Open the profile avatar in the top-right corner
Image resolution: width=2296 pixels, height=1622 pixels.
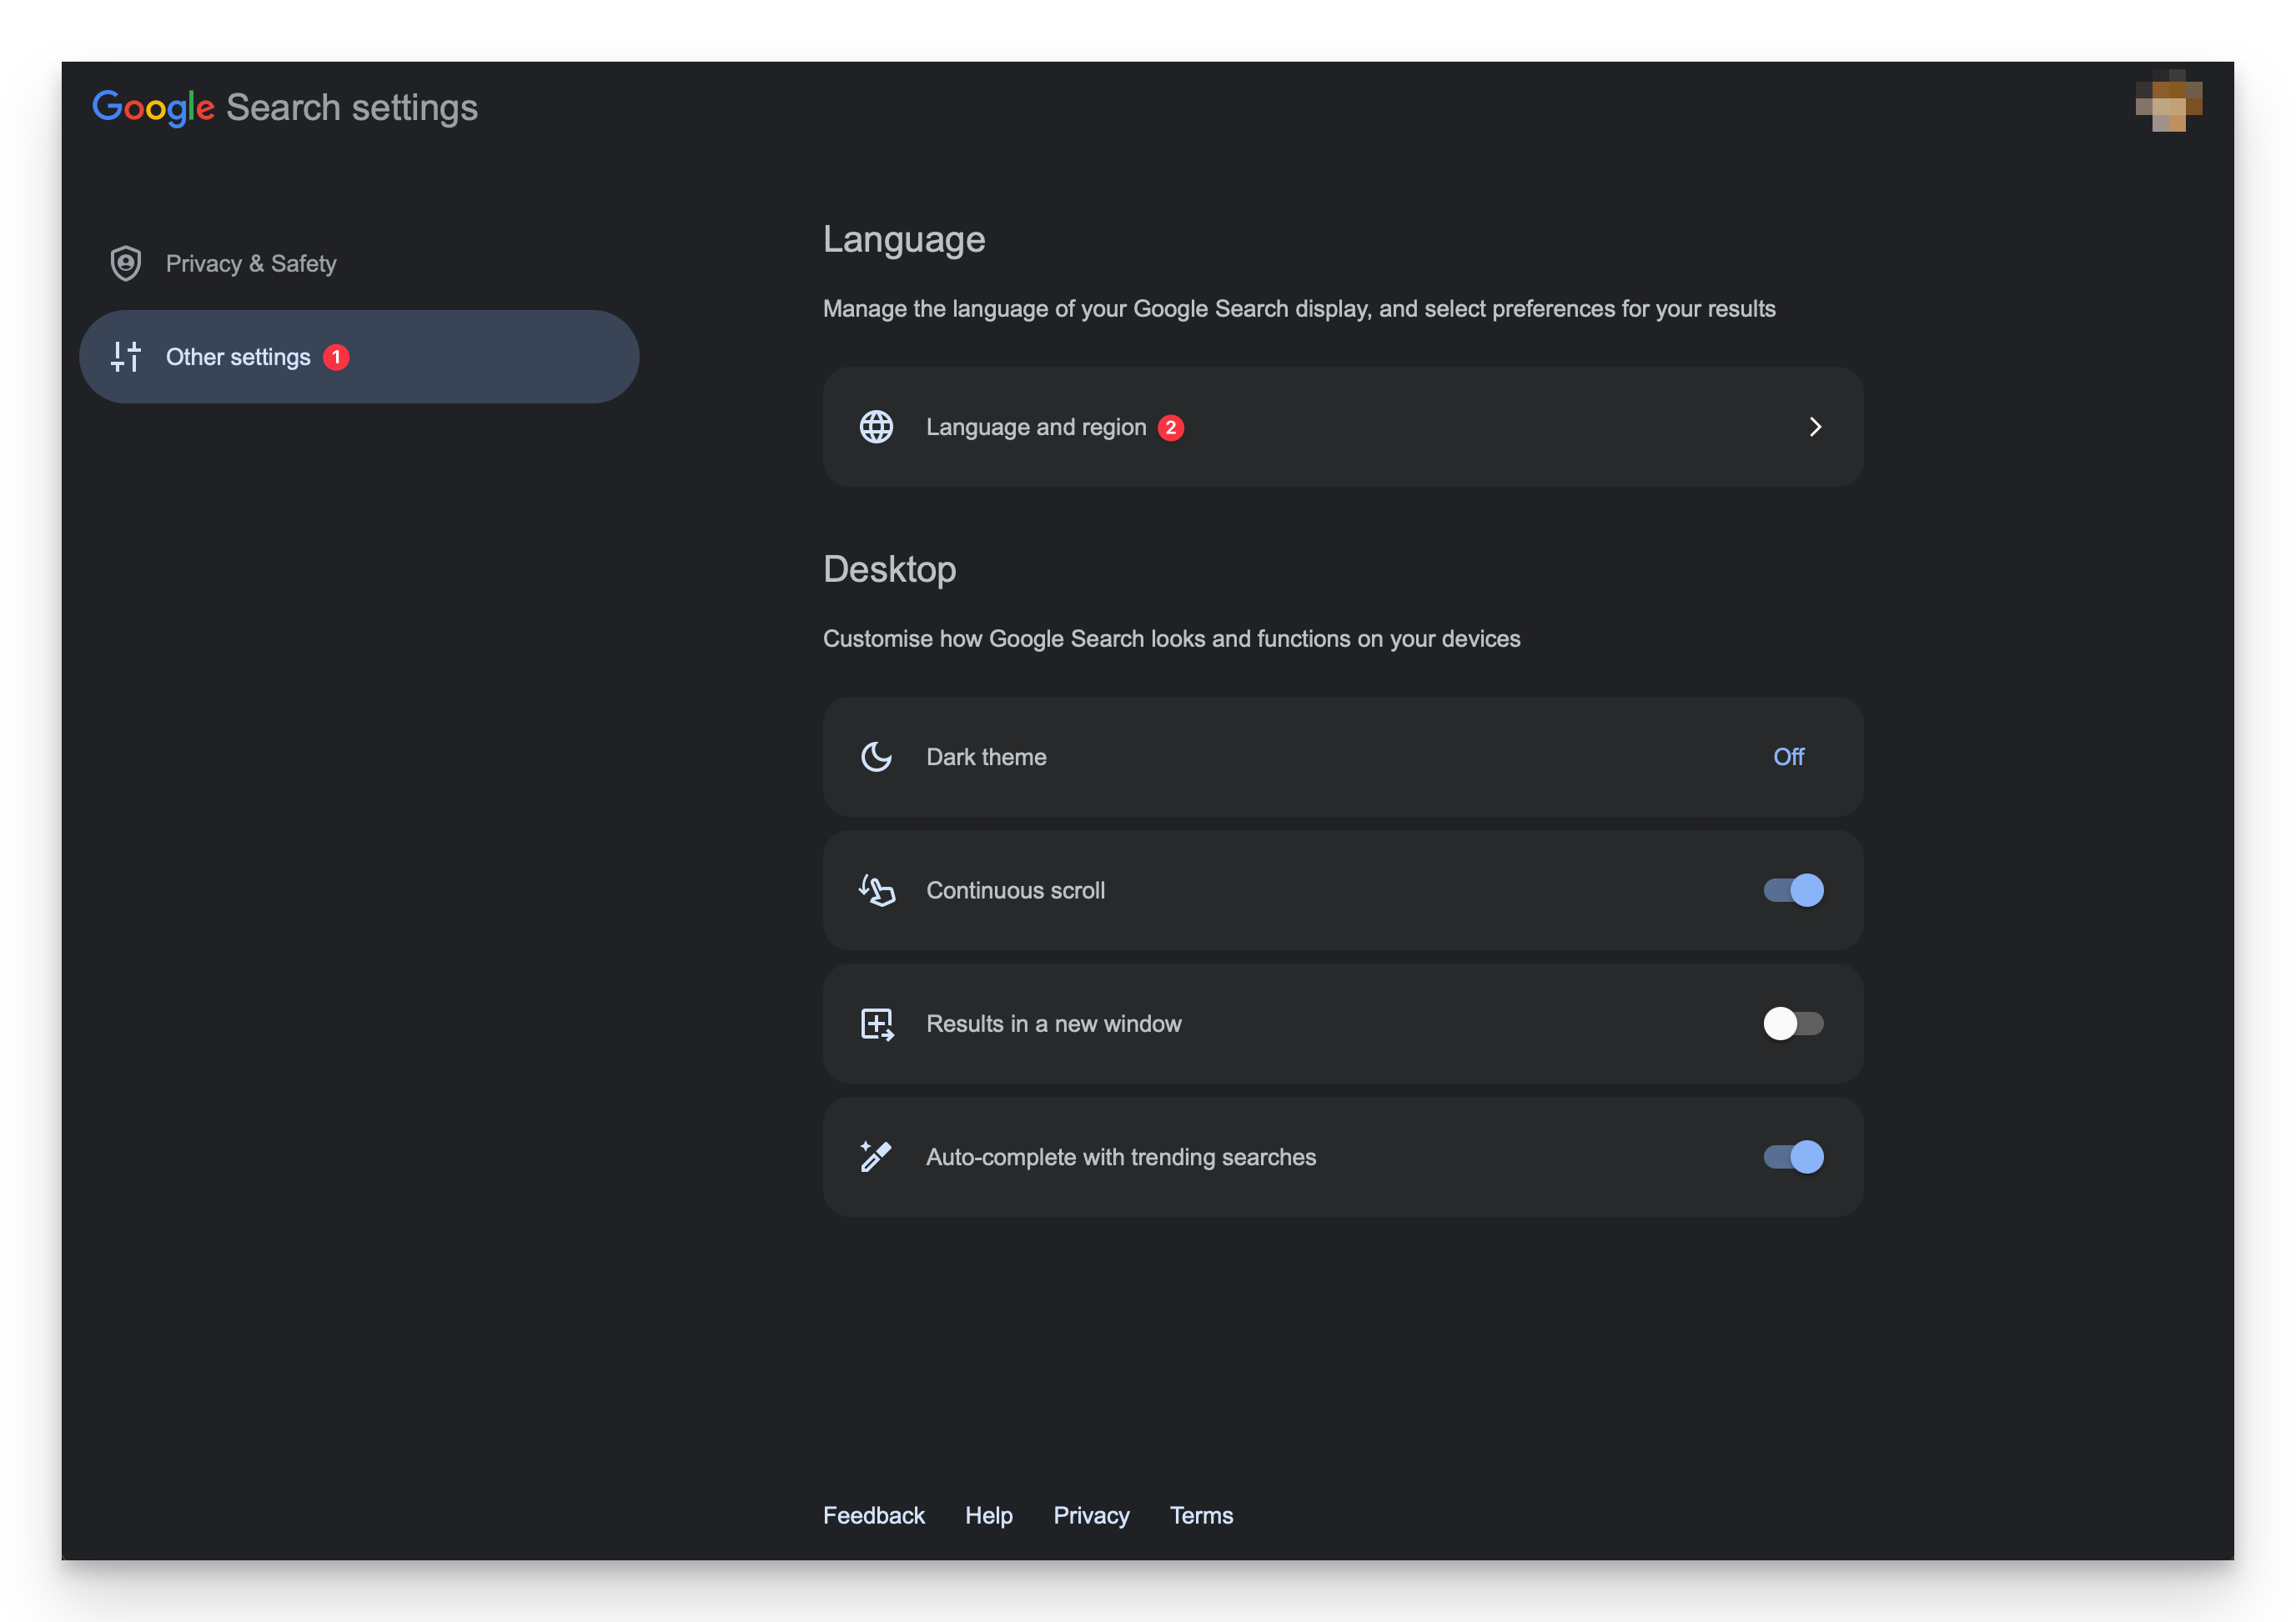(2168, 103)
